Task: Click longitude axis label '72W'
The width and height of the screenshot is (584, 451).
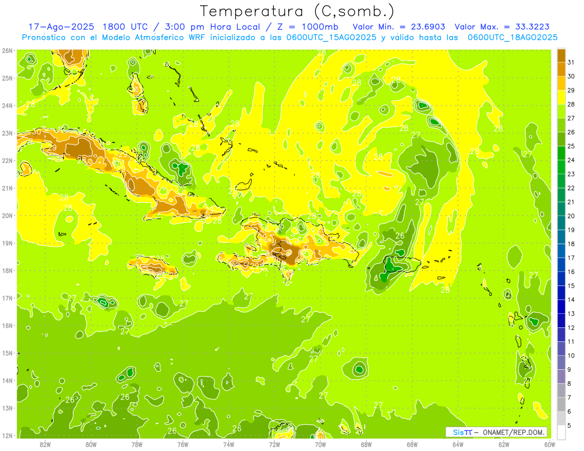Action: (274, 444)
